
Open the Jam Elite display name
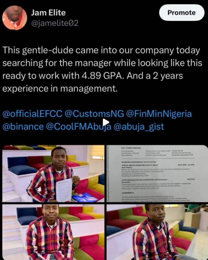click(x=48, y=13)
